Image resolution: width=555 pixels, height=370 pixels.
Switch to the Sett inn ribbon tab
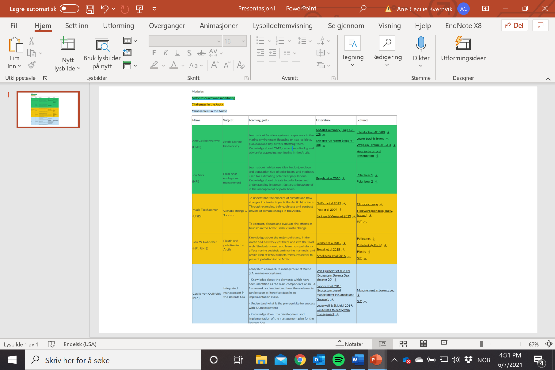[x=77, y=26]
